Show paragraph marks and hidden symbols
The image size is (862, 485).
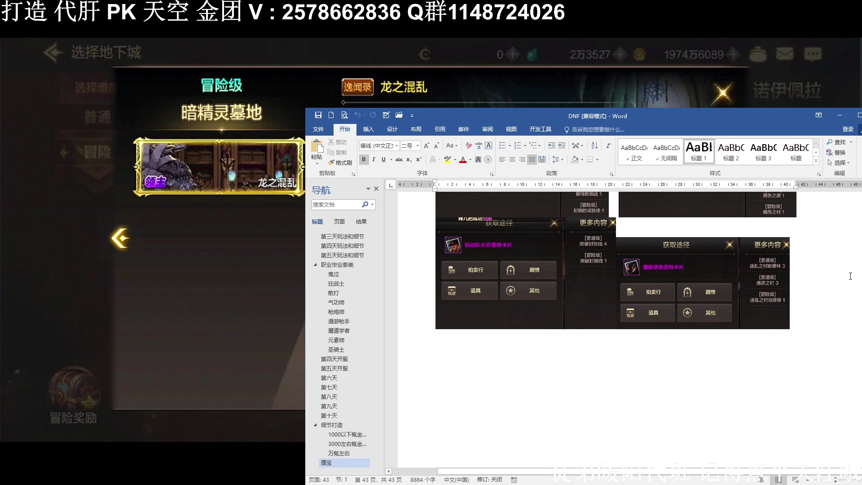[x=608, y=145]
